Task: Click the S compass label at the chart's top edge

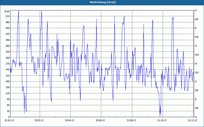Action: pyautogui.click(x=196, y=10)
